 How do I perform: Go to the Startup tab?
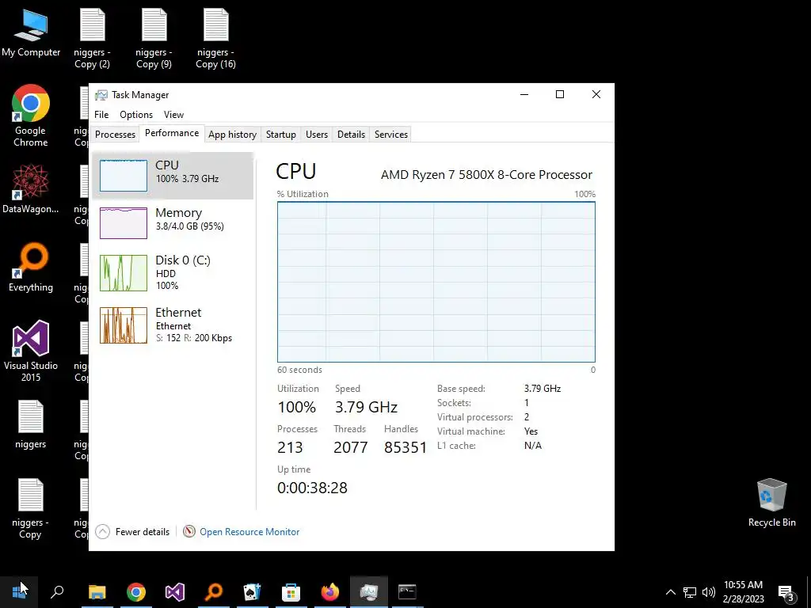281,135
